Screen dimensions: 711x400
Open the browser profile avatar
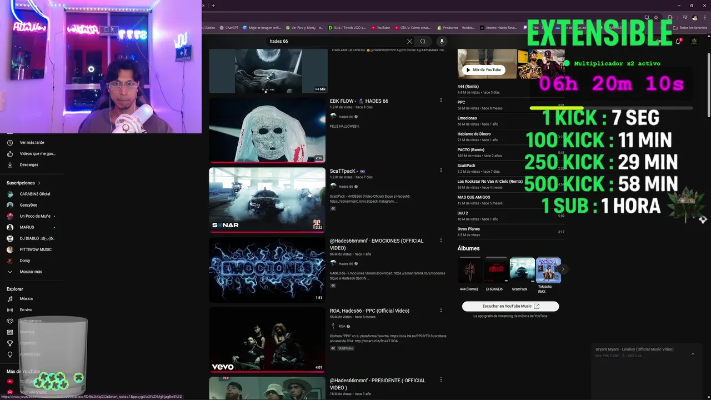694,17
